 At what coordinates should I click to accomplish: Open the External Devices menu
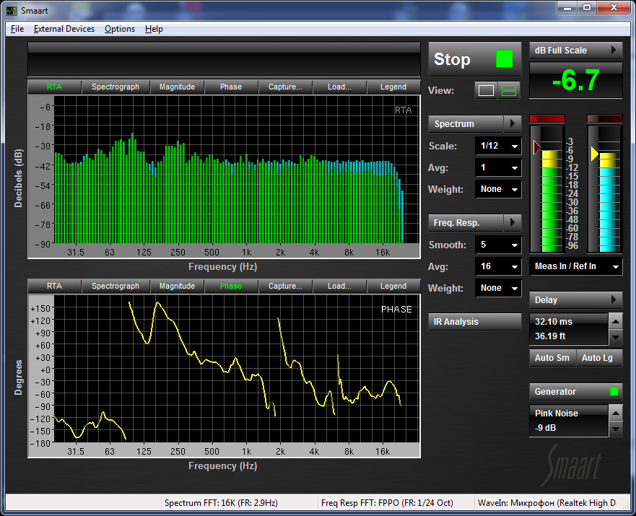64,29
